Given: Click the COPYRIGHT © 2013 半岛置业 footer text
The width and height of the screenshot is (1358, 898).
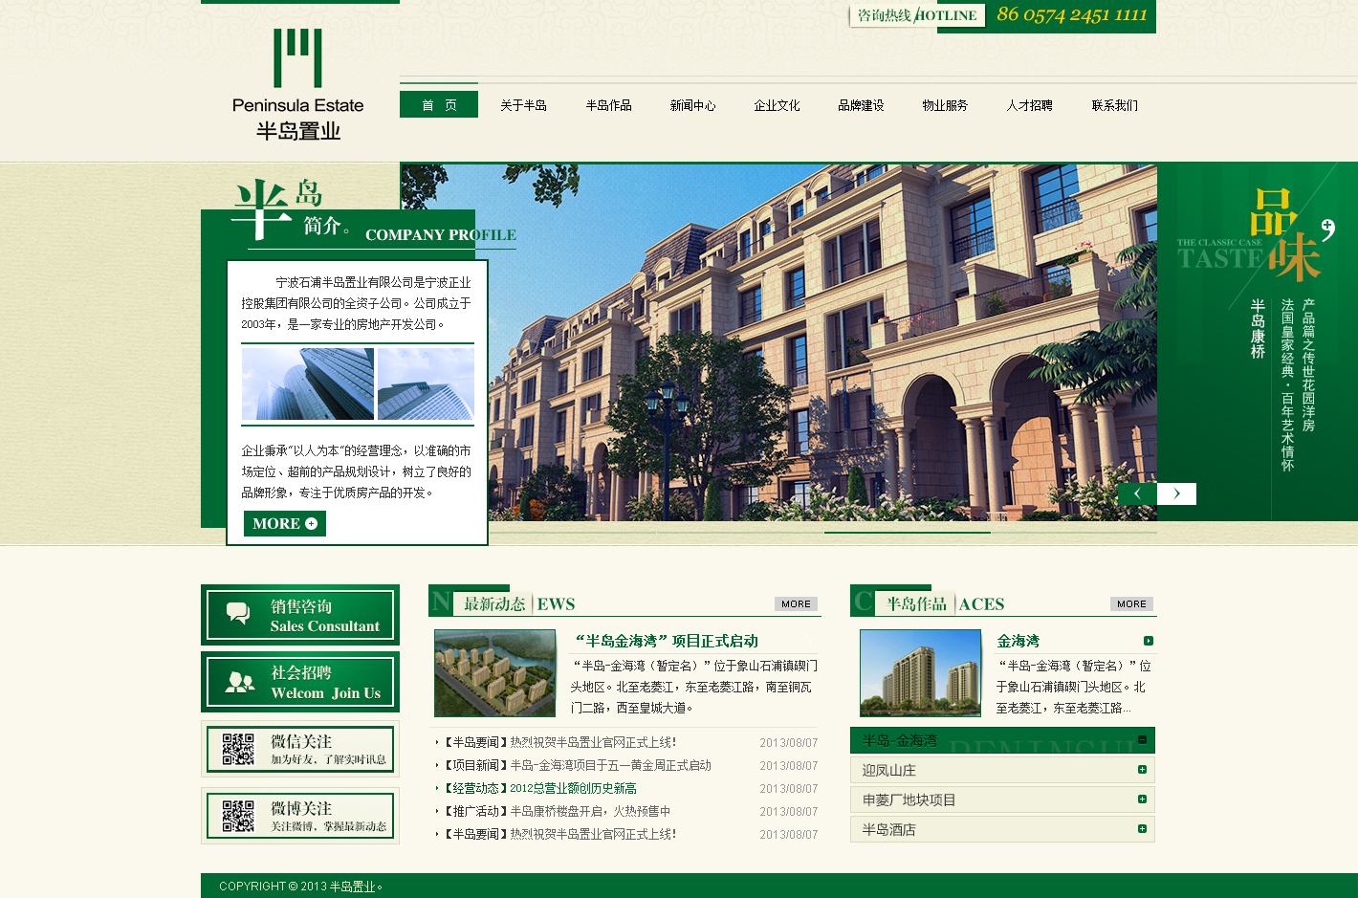Looking at the screenshot, I should click(301, 887).
